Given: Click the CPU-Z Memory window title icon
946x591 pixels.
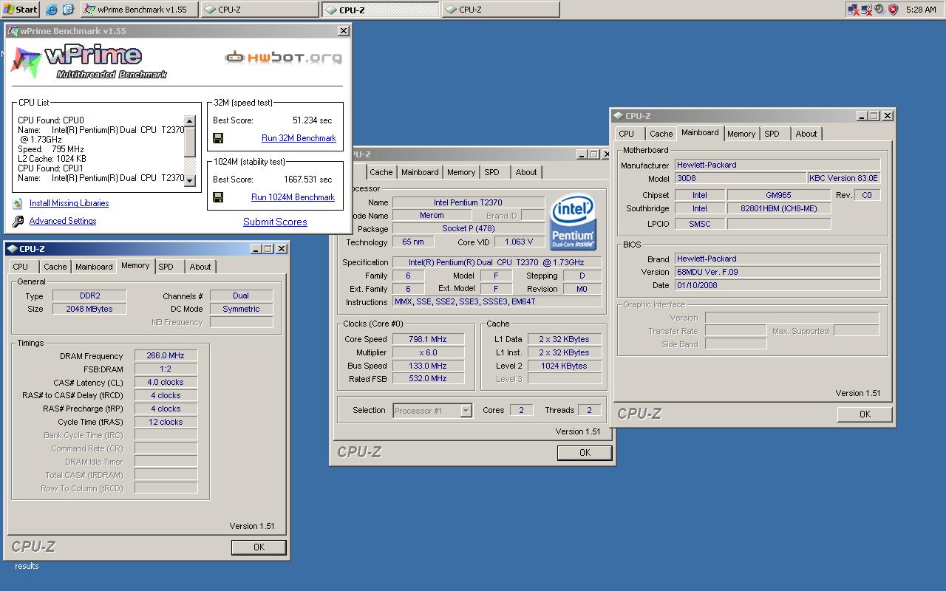Looking at the screenshot, I should point(13,249).
